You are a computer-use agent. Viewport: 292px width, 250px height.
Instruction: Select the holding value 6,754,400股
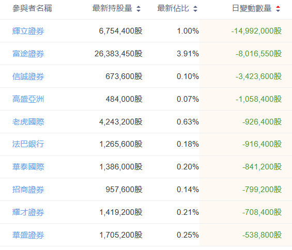(120, 31)
